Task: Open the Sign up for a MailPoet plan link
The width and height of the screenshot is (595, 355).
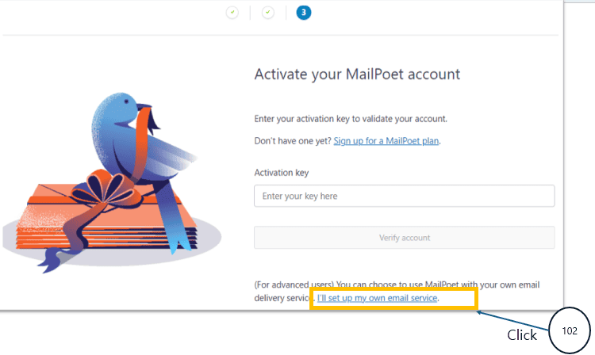Action: point(386,141)
